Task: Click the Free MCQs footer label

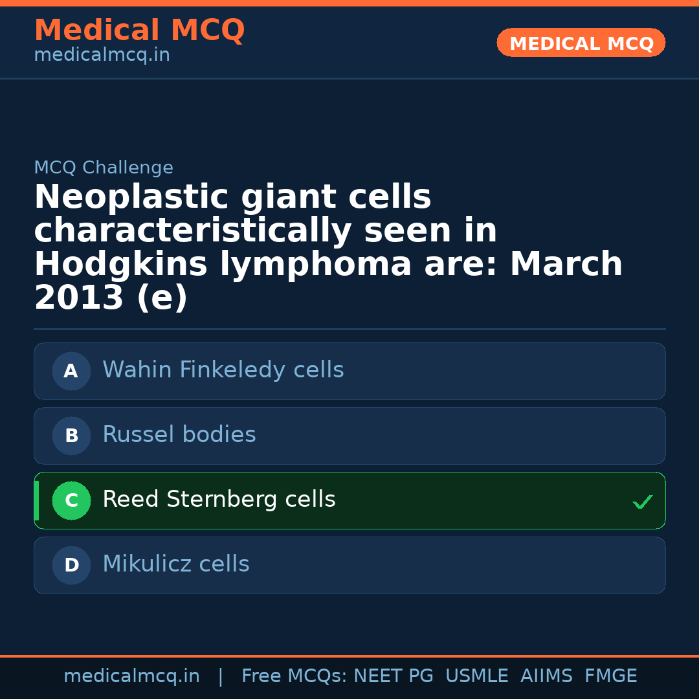Action: click(x=294, y=676)
